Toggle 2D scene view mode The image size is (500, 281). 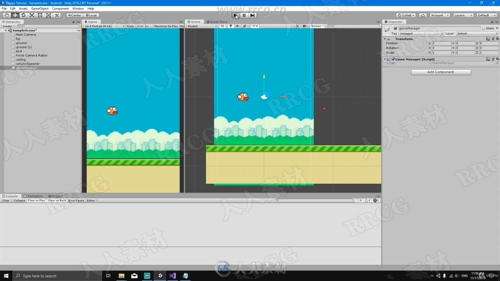(222, 26)
